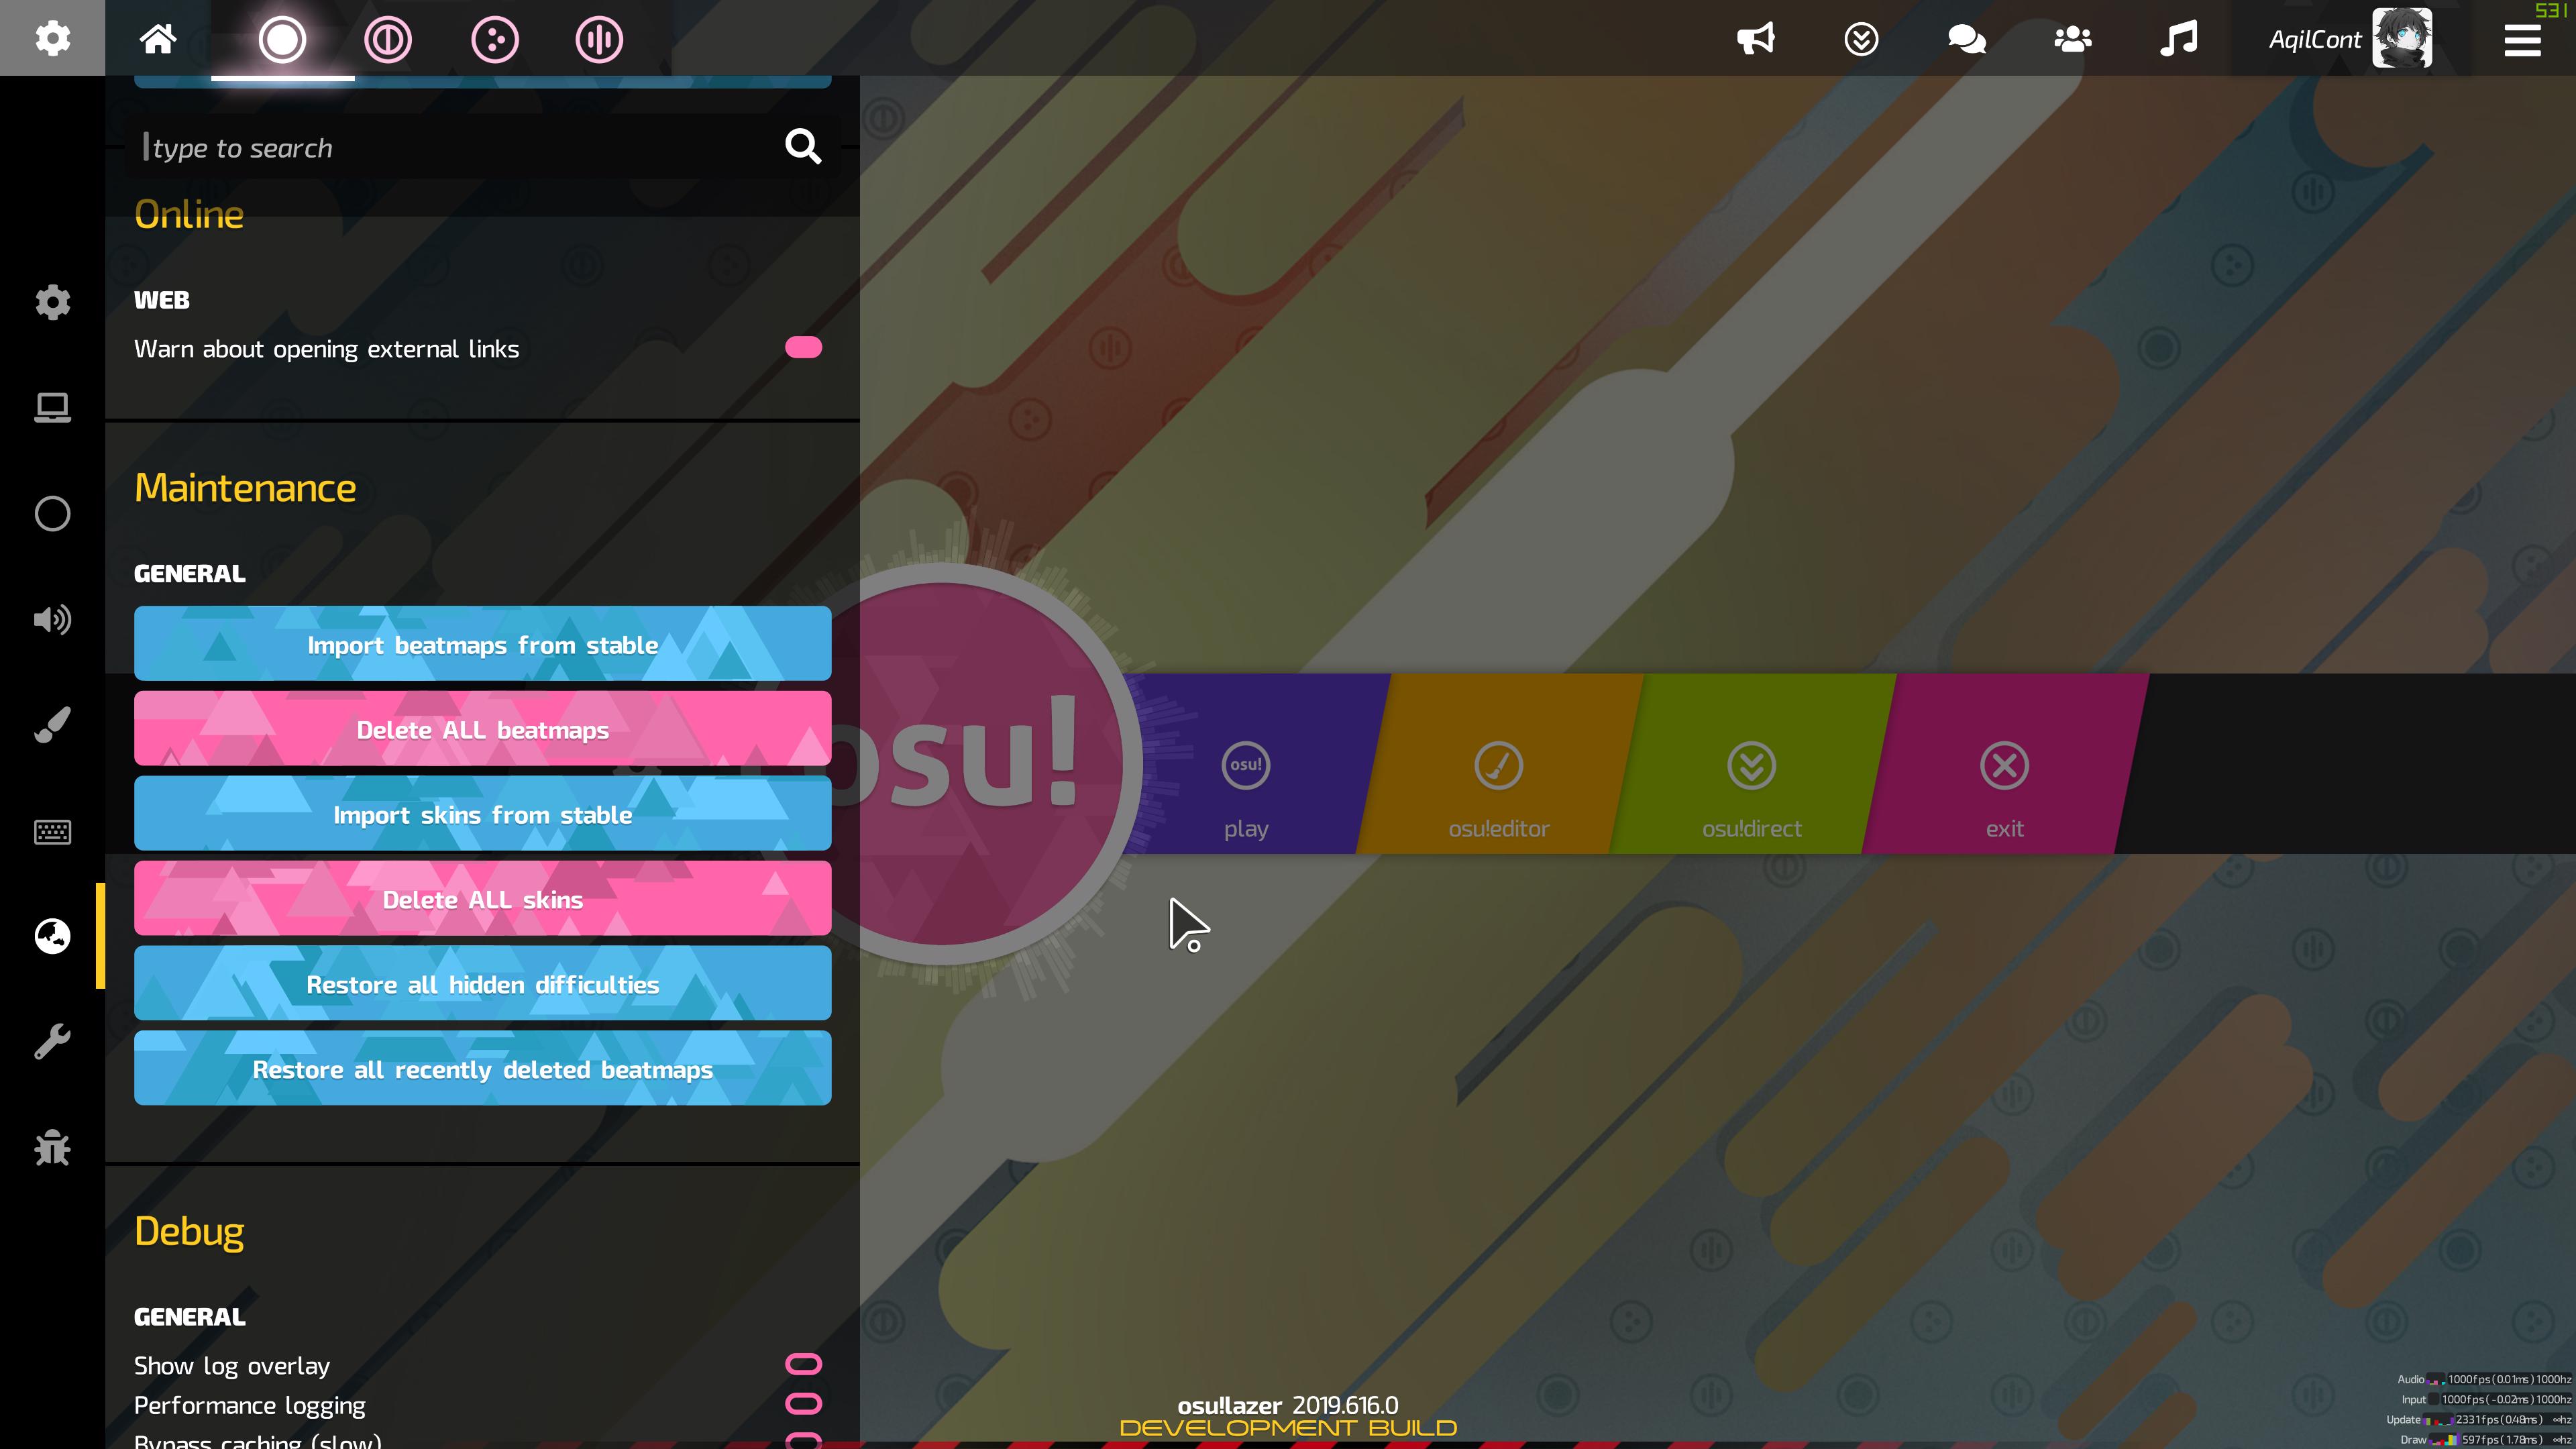The width and height of the screenshot is (2576, 1449).
Task: Click Import beatmaps from stable
Action: tap(482, 644)
